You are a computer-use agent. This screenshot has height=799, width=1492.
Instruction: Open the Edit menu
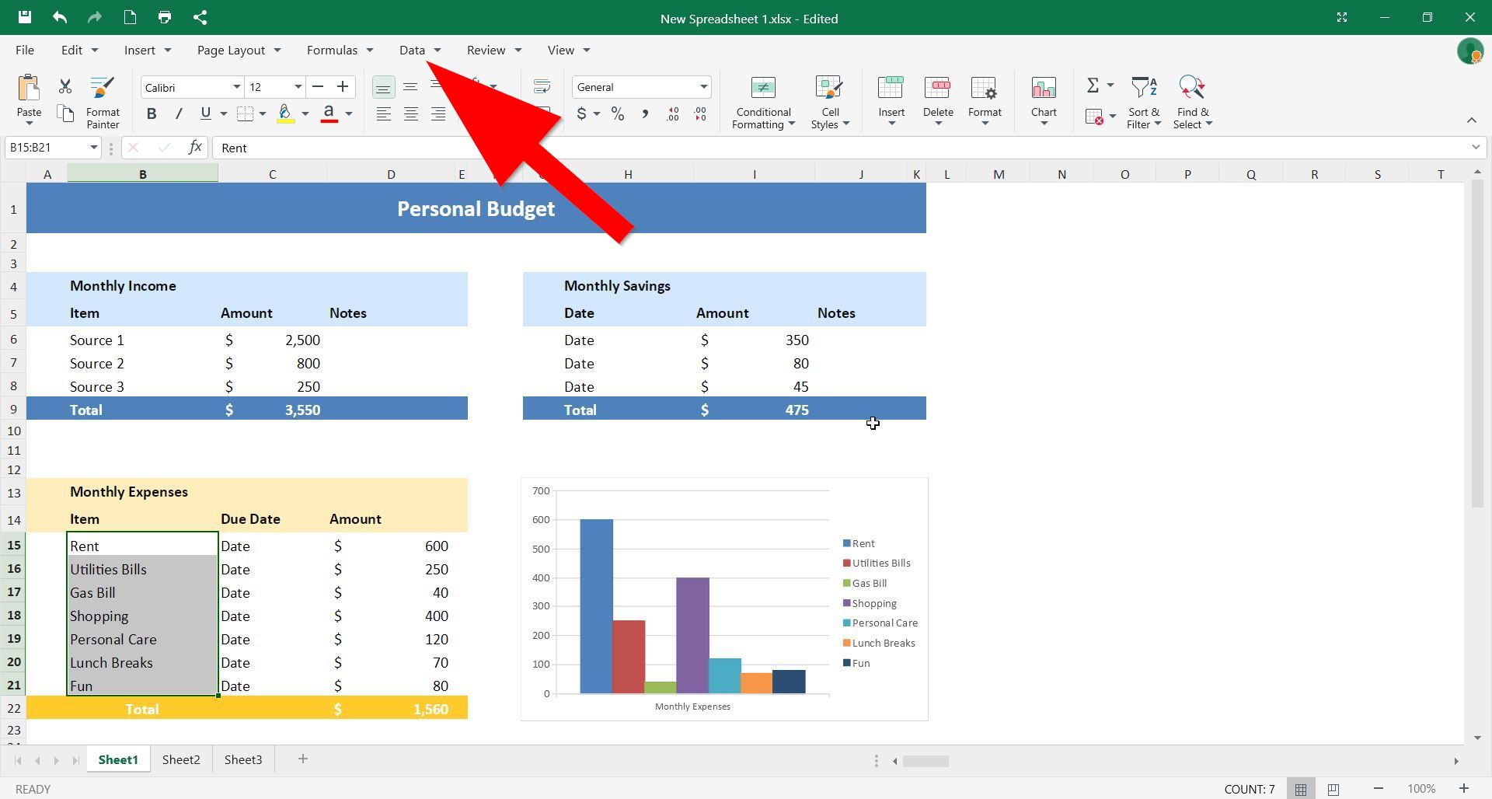pos(79,50)
